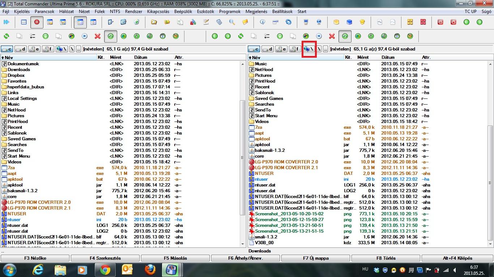Open the notepad with pencil icon
Screen dimensions: 494x277
[x=206, y=22]
